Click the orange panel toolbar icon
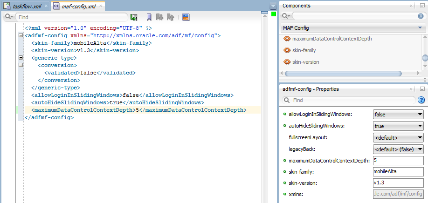The image size is (428, 203). tap(186, 17)
